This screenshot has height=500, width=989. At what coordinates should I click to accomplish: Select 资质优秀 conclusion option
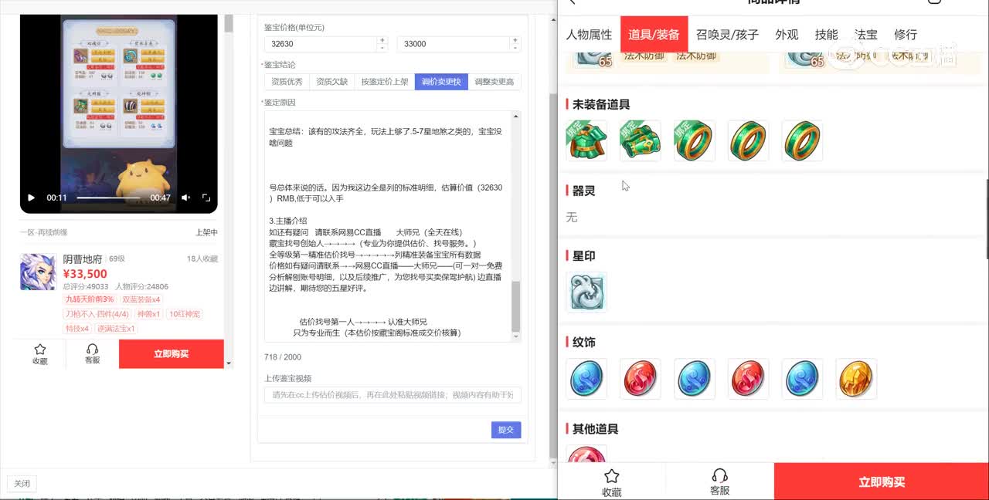287,82
